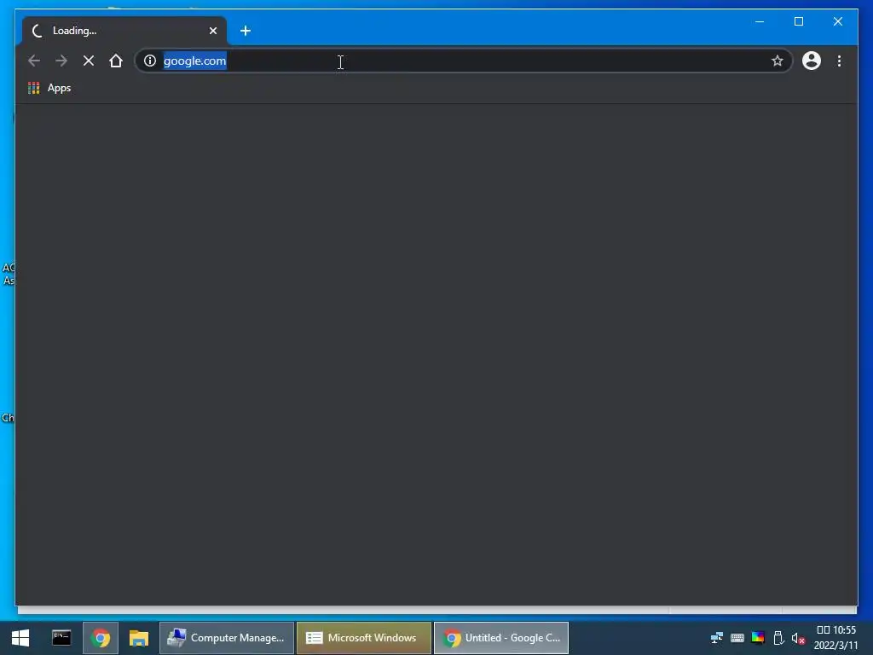Switch to Microsoft Windows taskbar window
Viewport: 873px width, 655px height.
coord(364,638)
